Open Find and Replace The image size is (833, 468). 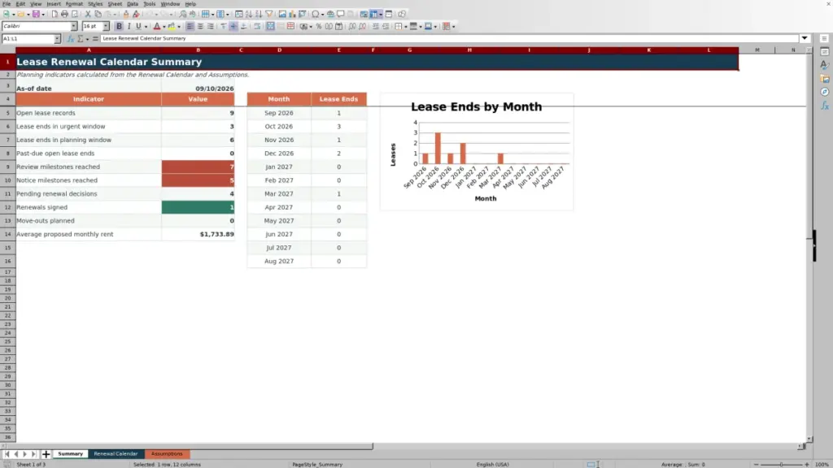pos(183,14)
